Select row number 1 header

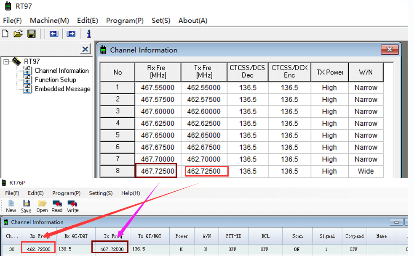(x=118, y=87)
